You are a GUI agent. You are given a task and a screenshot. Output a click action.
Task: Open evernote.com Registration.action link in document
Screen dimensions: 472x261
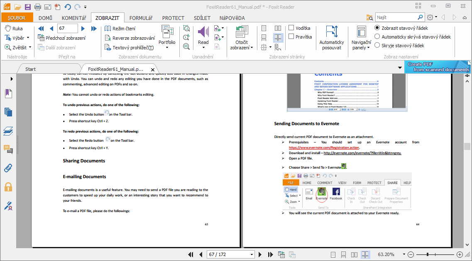point(324,147)
